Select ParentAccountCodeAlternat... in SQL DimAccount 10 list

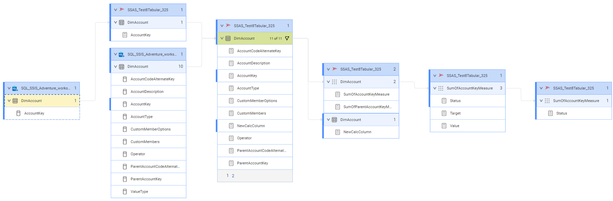148,166
